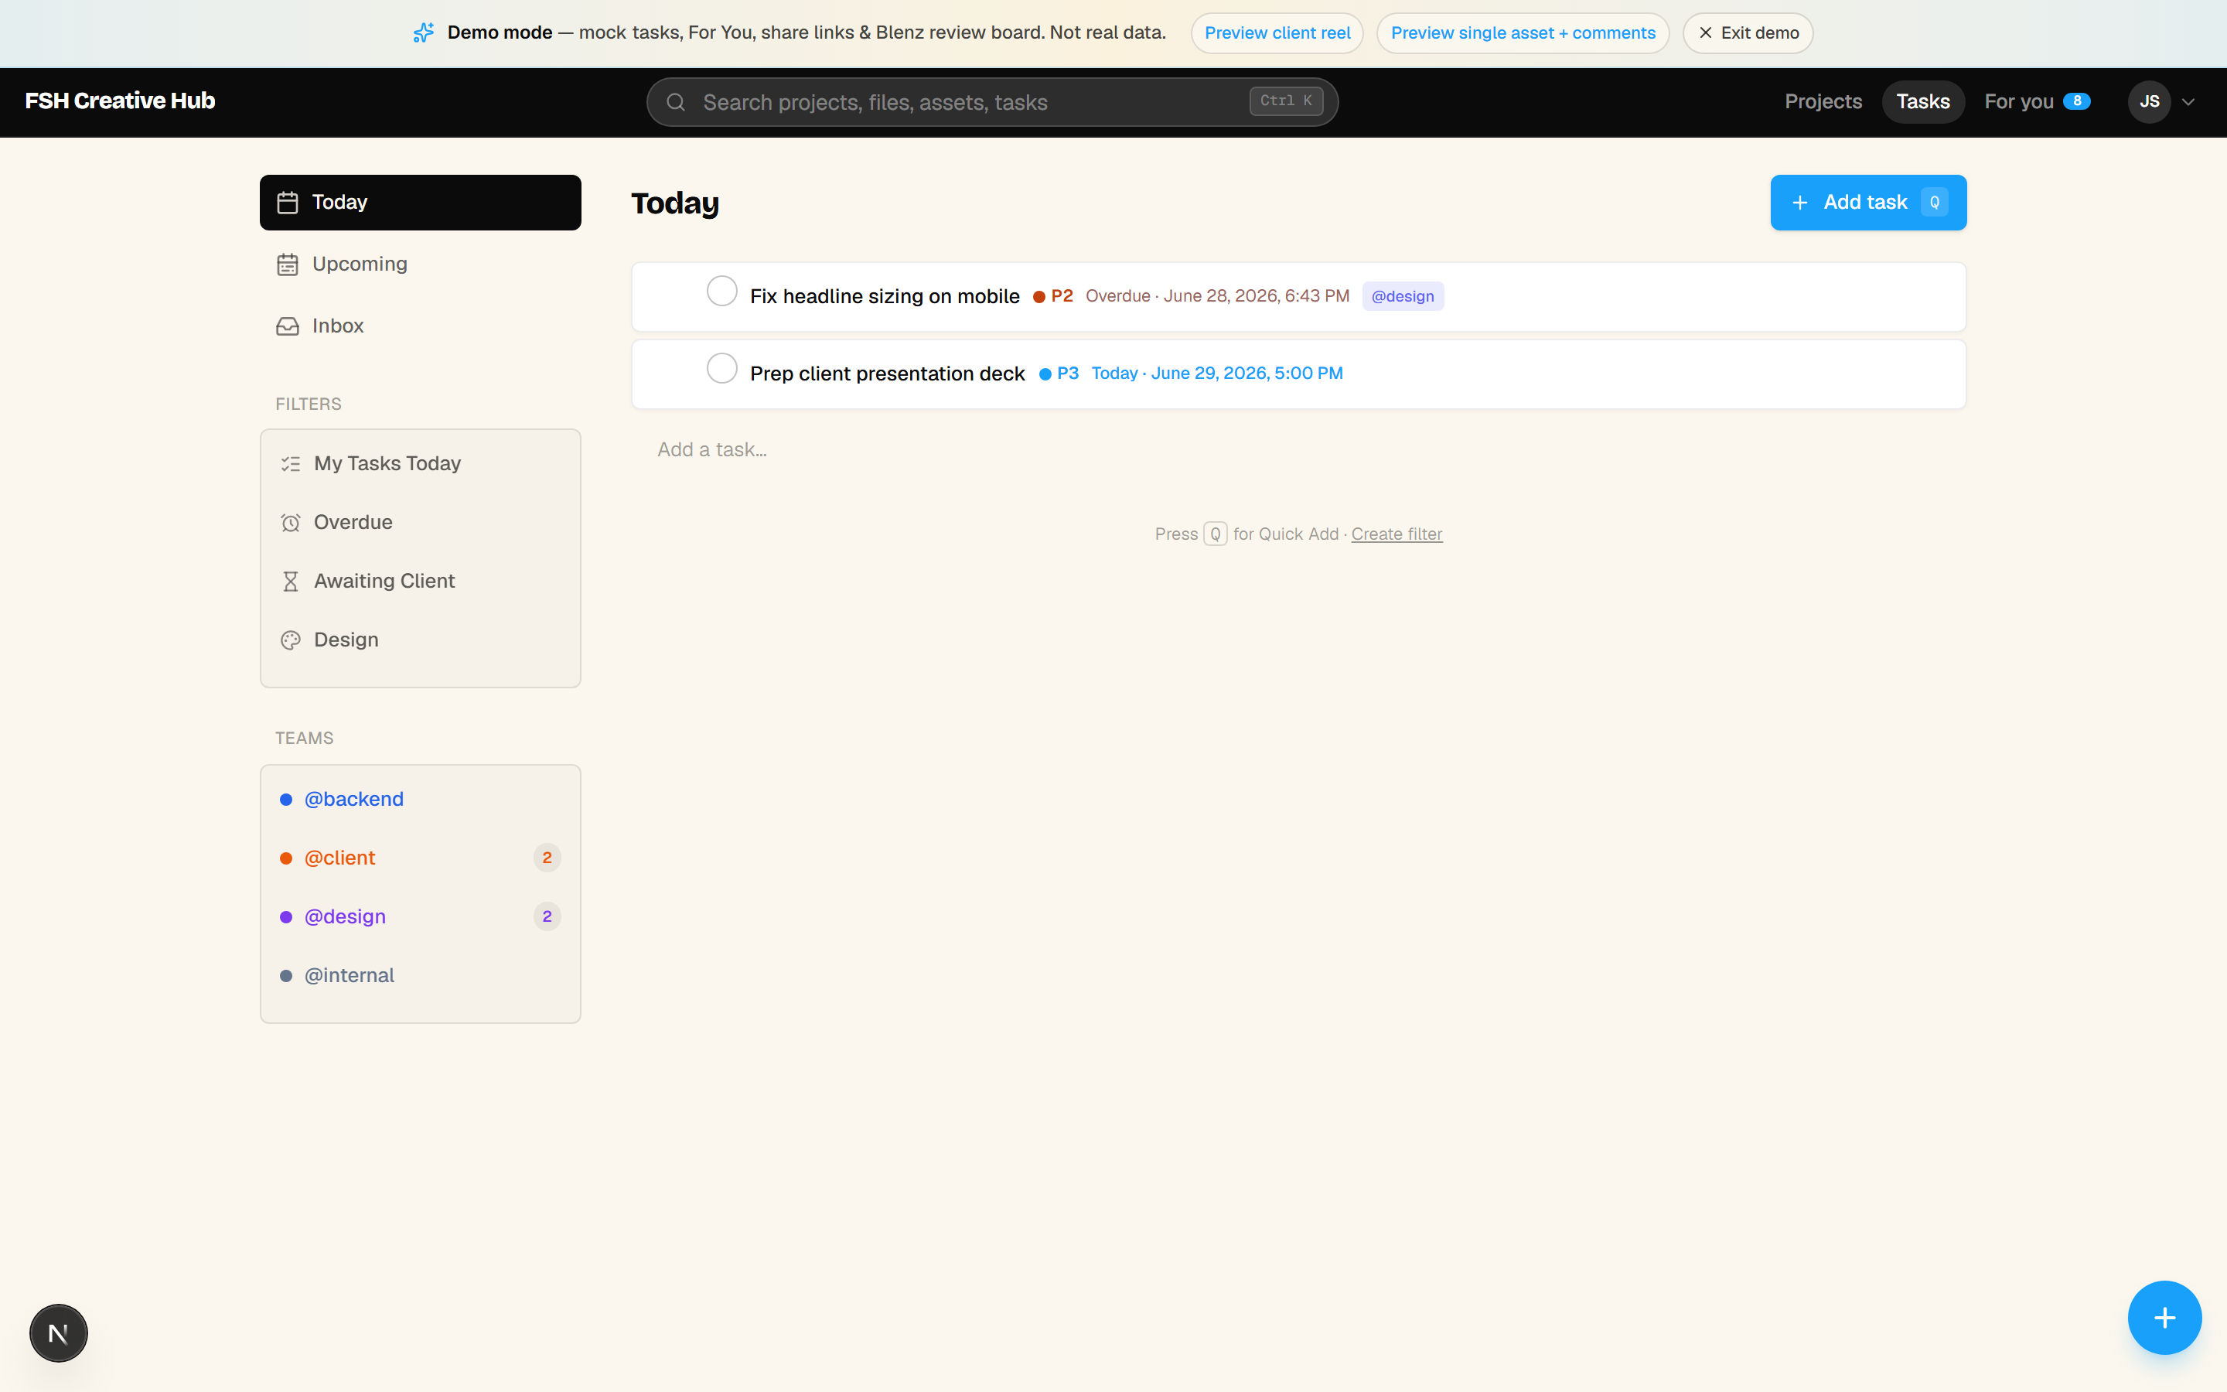Apply the Awaiting Client filter
The width and height of the screenshot is (2227, 1392).
tap(420, 581)
